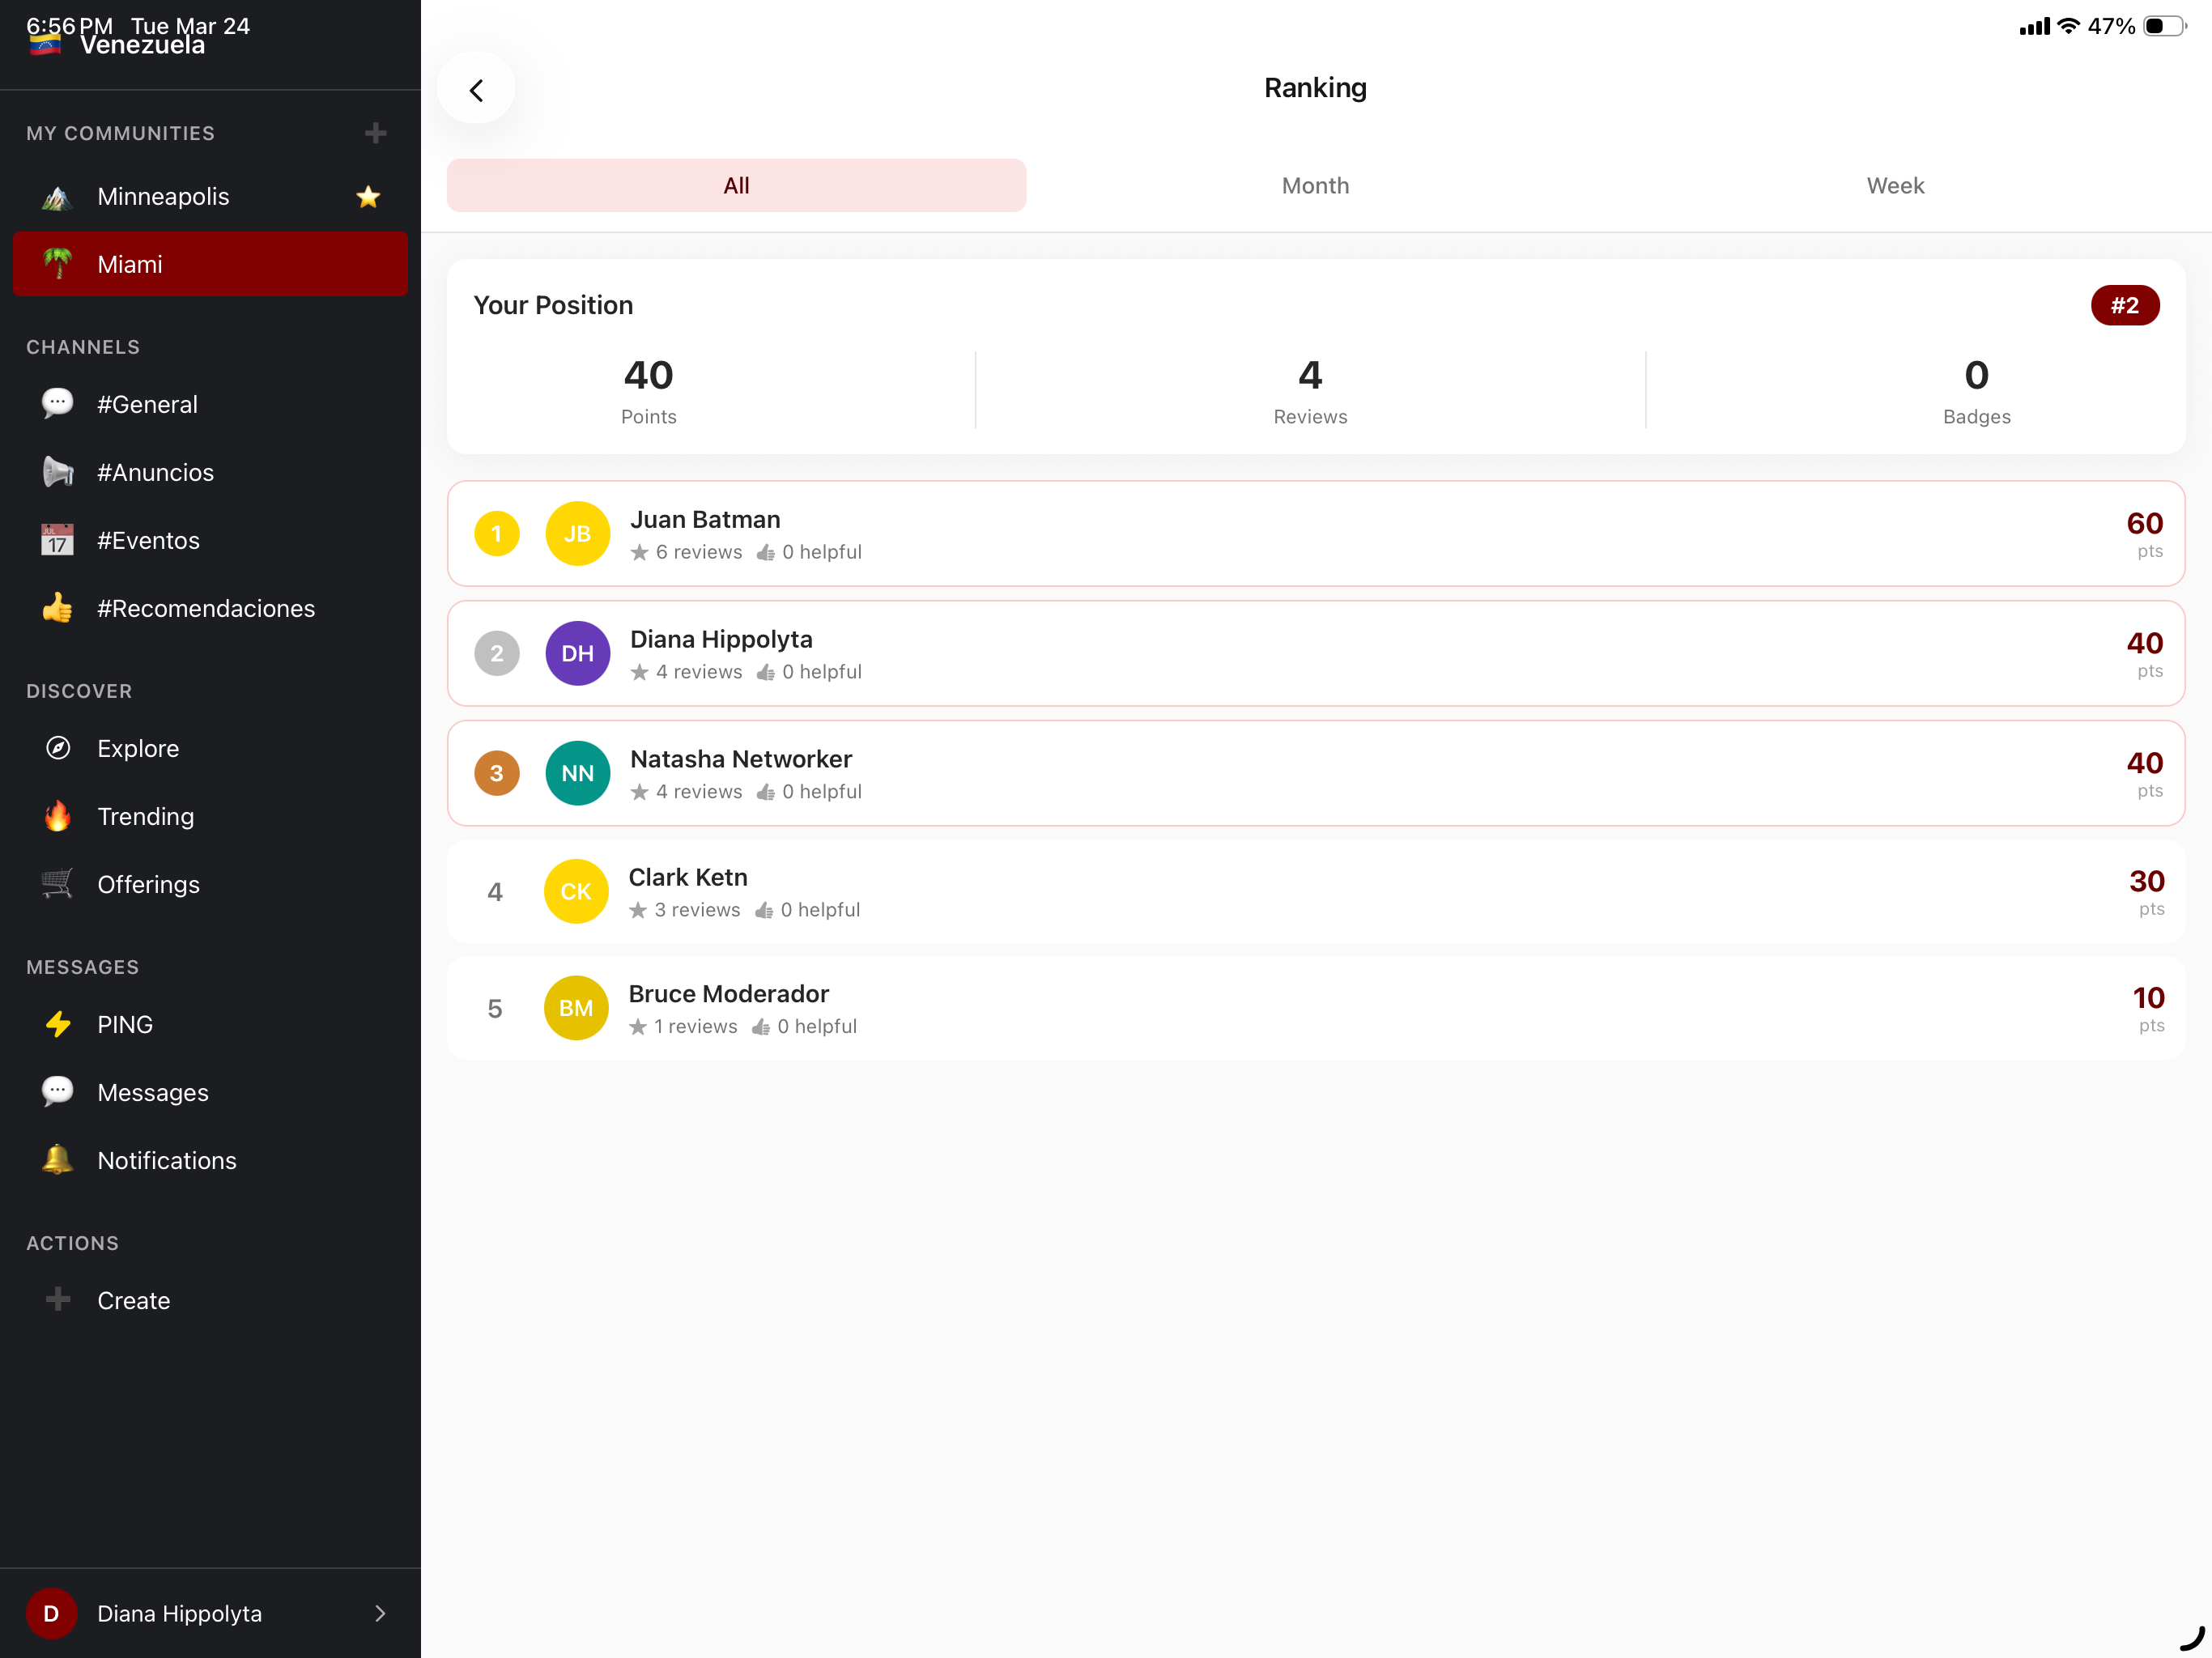The height and width of the screenshot is (1658, 2212).
Task: Click the bronze rank 3 medal
Action: click(x=496, y=773)
